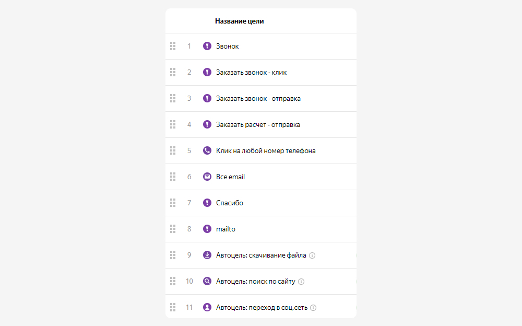Show info icon next to поиск по сайту
This screenshot has width=522, height=326.
tap(301, 282)
